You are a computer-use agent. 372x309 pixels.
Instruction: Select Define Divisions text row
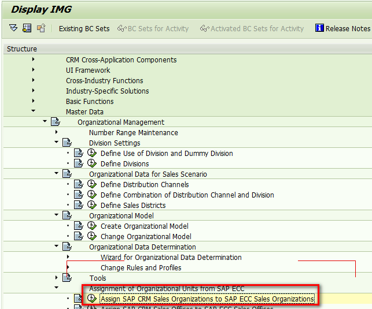coord(125,164)
